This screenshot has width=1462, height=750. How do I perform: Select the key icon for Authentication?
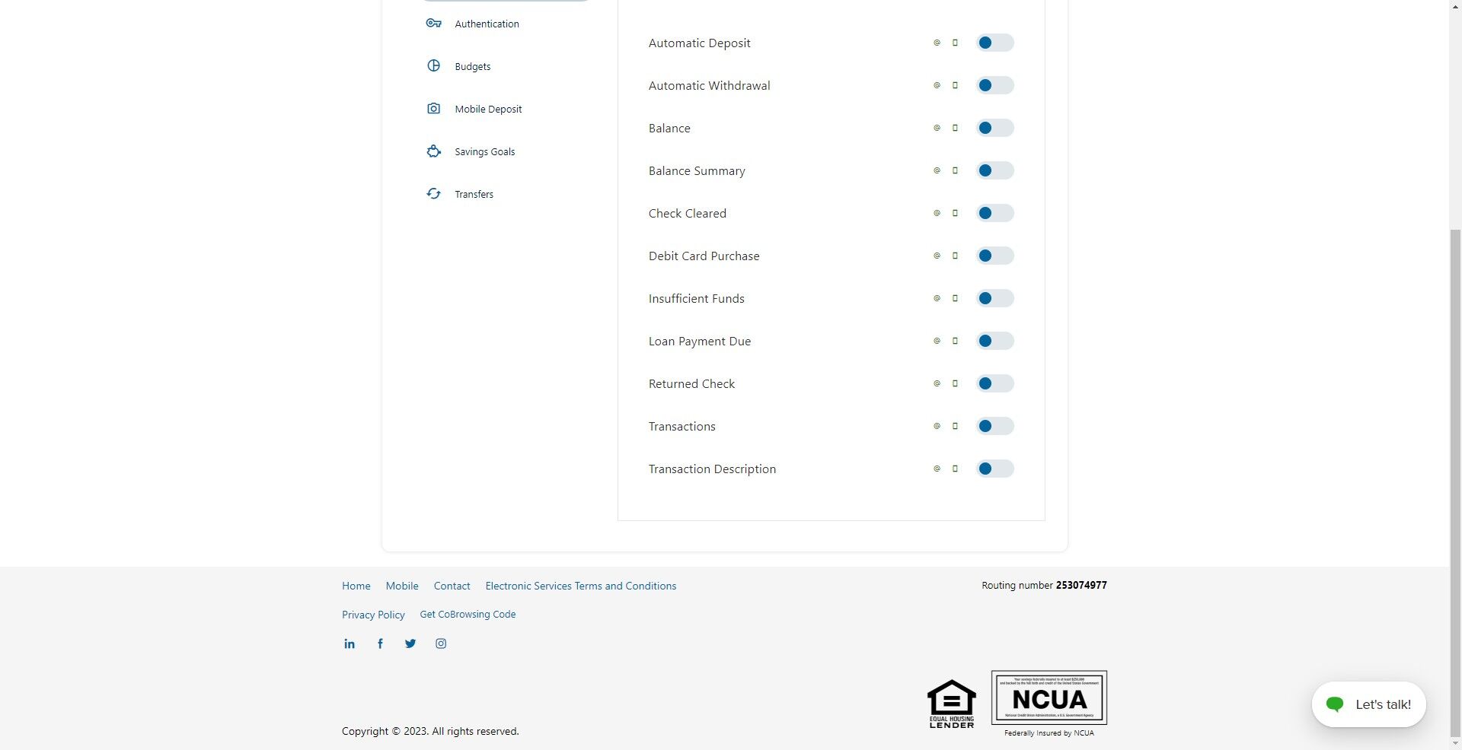coord(433,24)
